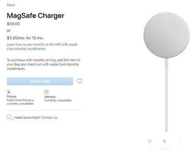Click the Delivery heading label
The height and width of the screenshot is (152, 192).
click(x=50, y=97)
